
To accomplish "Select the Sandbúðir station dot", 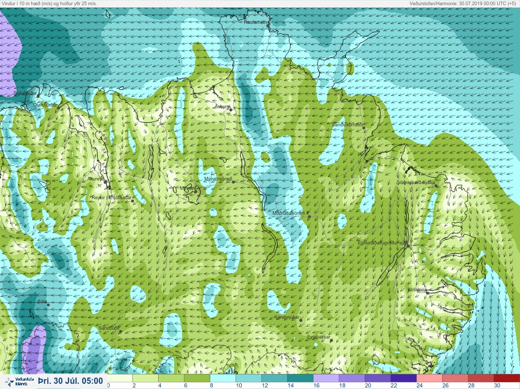I will [x=121, y=332].
